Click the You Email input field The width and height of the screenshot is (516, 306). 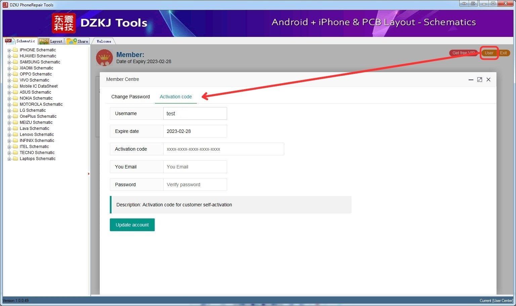coord(195,167)
